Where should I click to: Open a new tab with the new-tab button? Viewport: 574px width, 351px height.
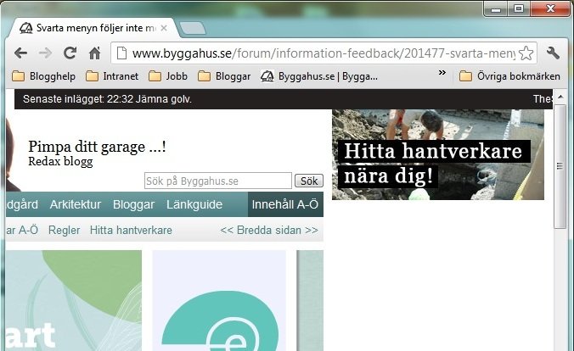[x=193, y=29]
